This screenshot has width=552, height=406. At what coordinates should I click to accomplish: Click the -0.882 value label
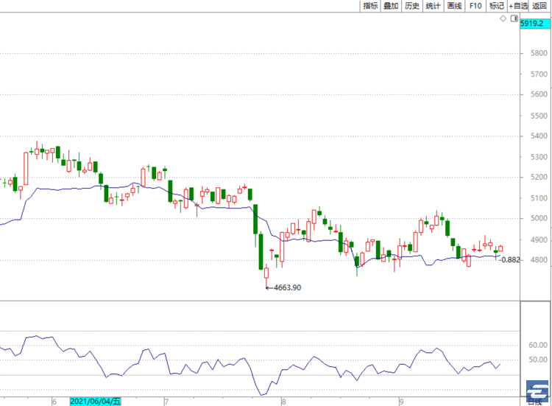click(x=509, y=260)
